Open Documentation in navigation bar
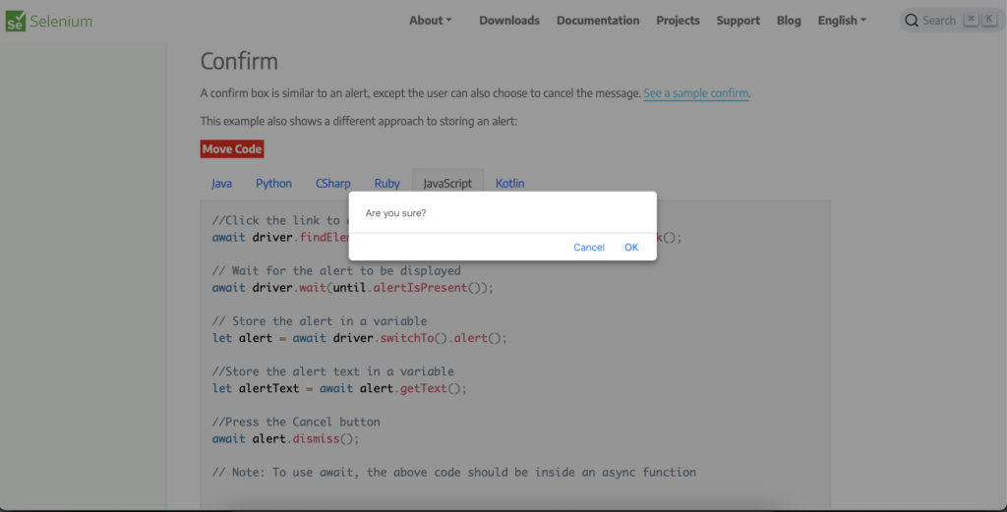 (598, 21)
